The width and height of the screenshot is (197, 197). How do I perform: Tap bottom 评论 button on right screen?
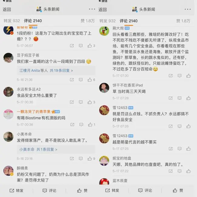[145, 190]
